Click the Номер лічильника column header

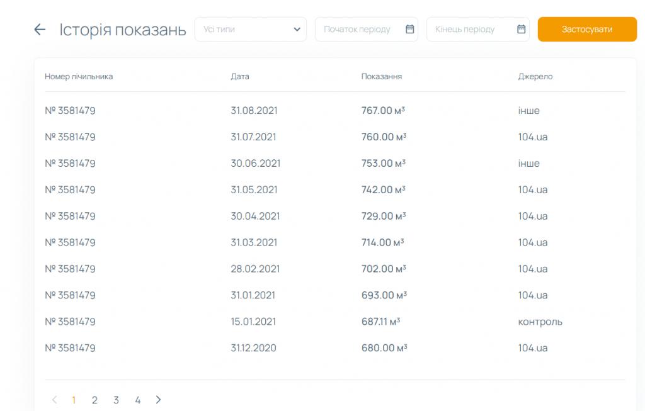(x=79, y=77)
